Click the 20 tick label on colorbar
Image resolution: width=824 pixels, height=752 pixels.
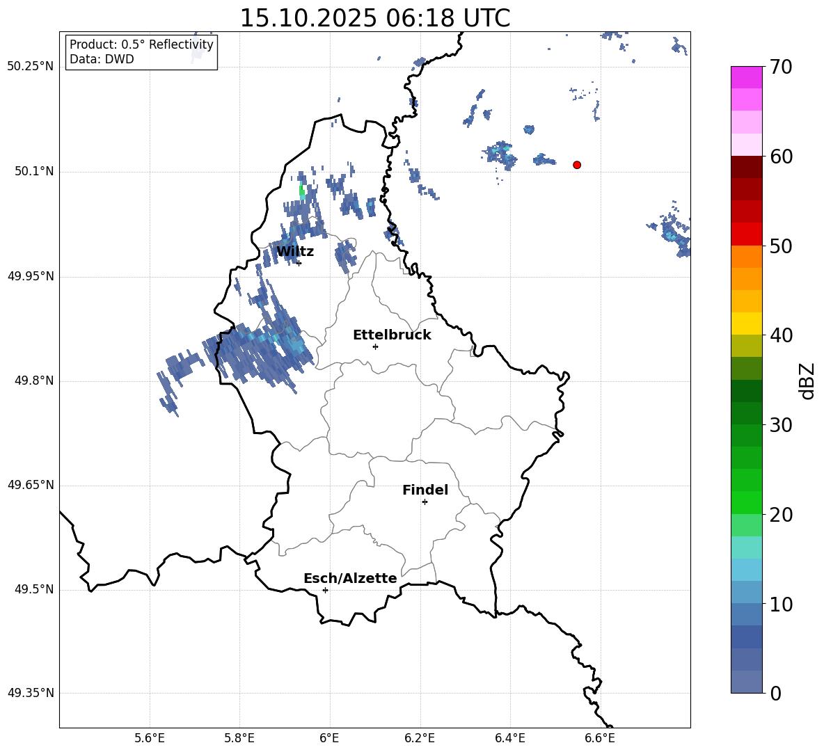(x=782, y=515)
